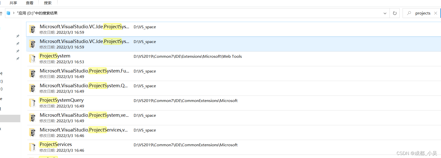Clear the projects search query
The image size is (441, 158).
tap(436, 13)
